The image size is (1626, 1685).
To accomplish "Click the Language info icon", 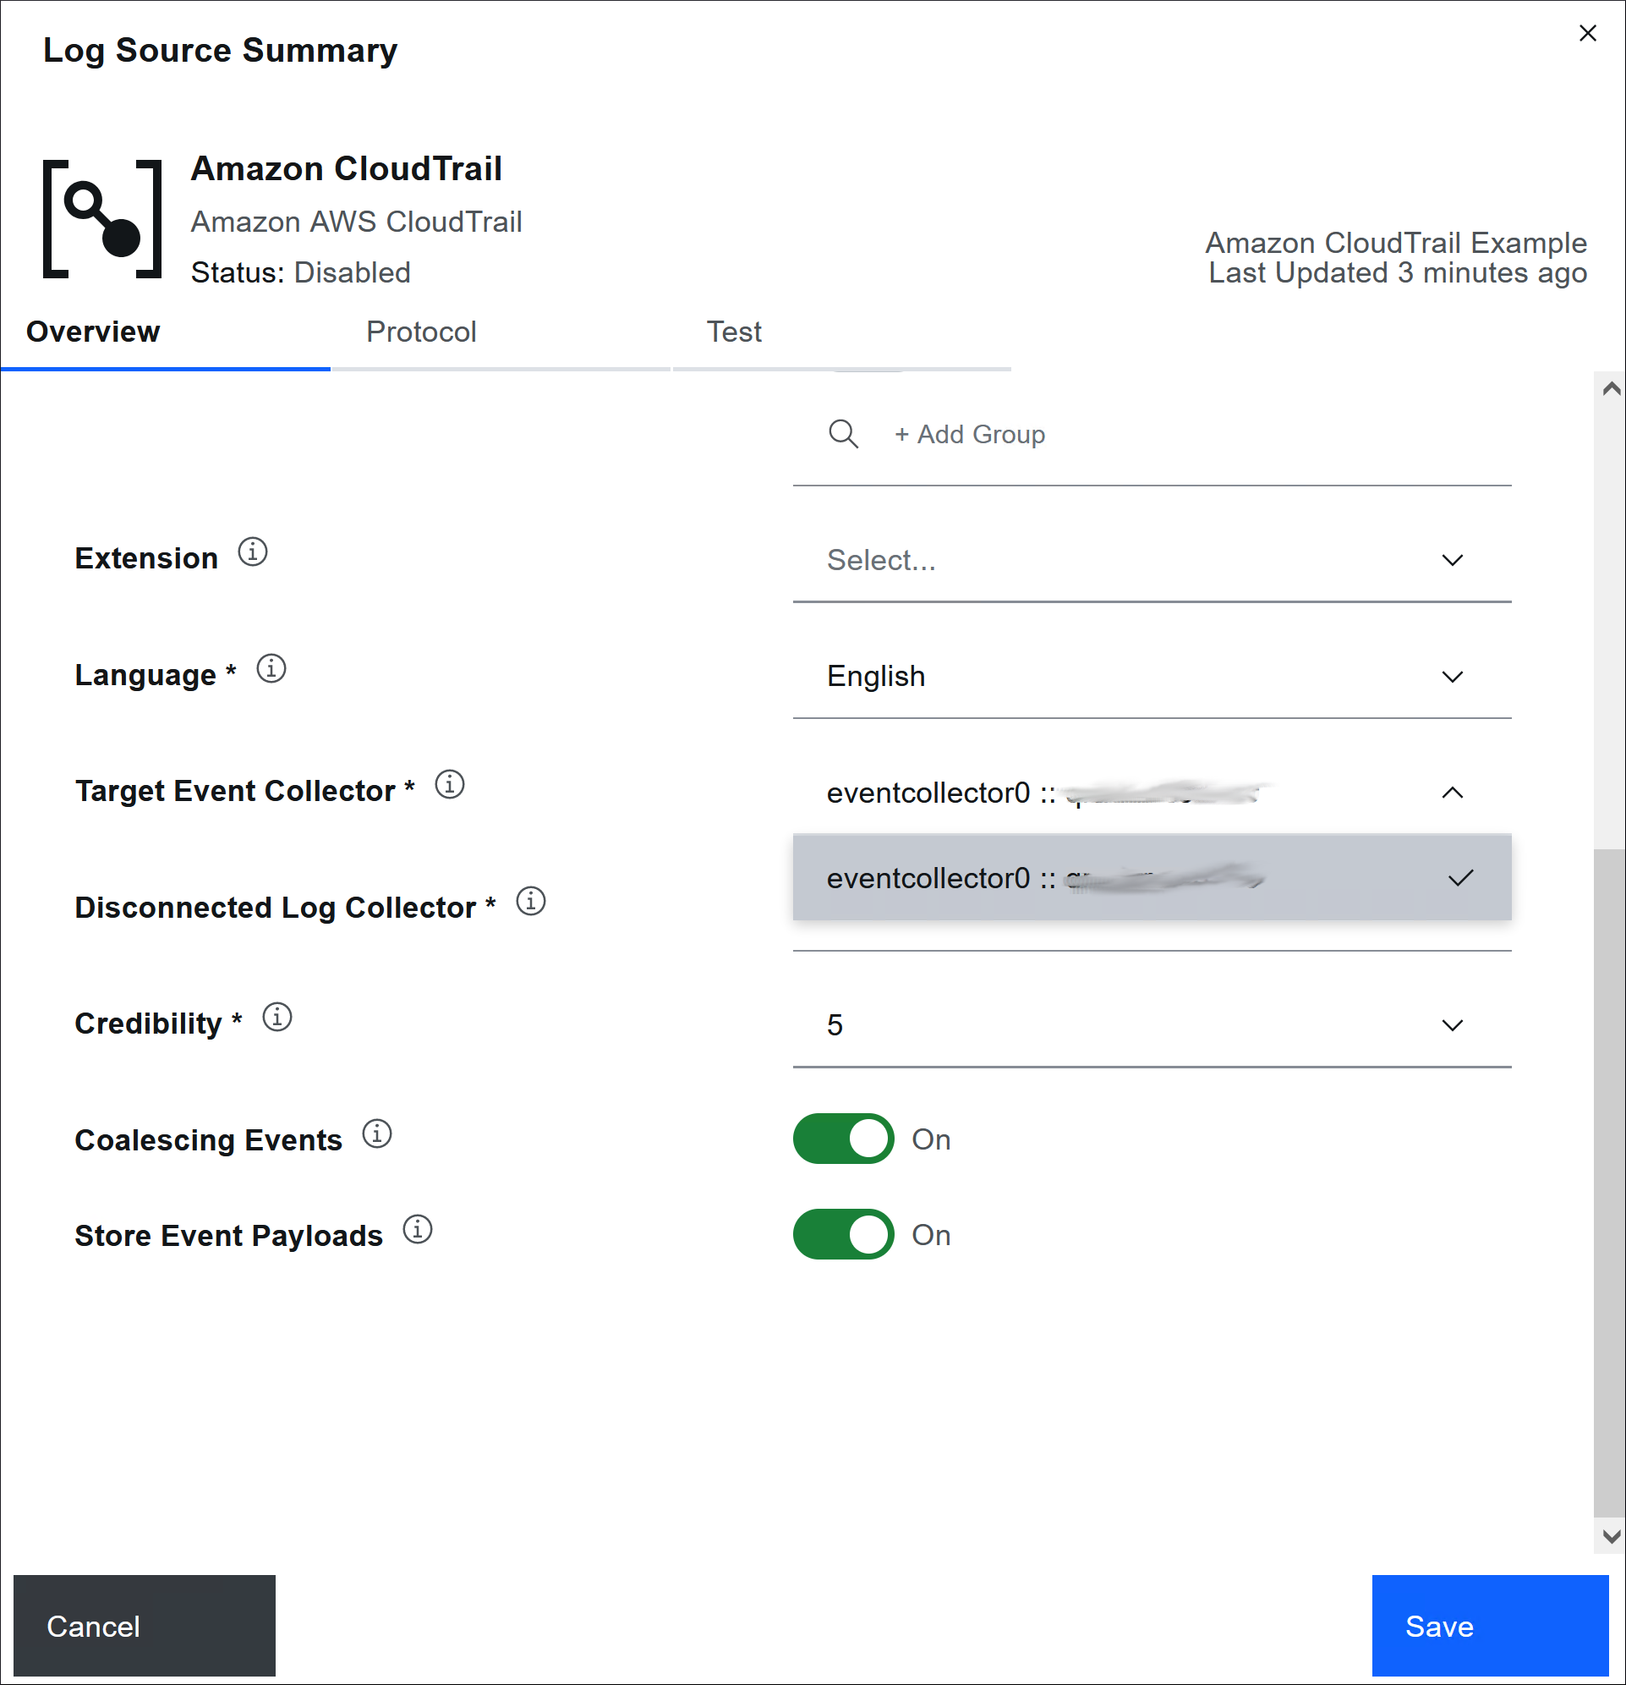I will (x=271, y=669).
